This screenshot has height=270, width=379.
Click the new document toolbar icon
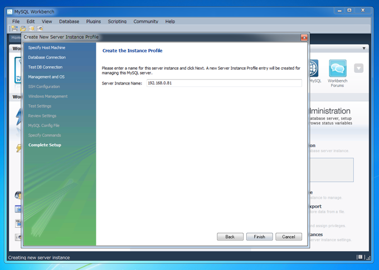coord(14,28)
